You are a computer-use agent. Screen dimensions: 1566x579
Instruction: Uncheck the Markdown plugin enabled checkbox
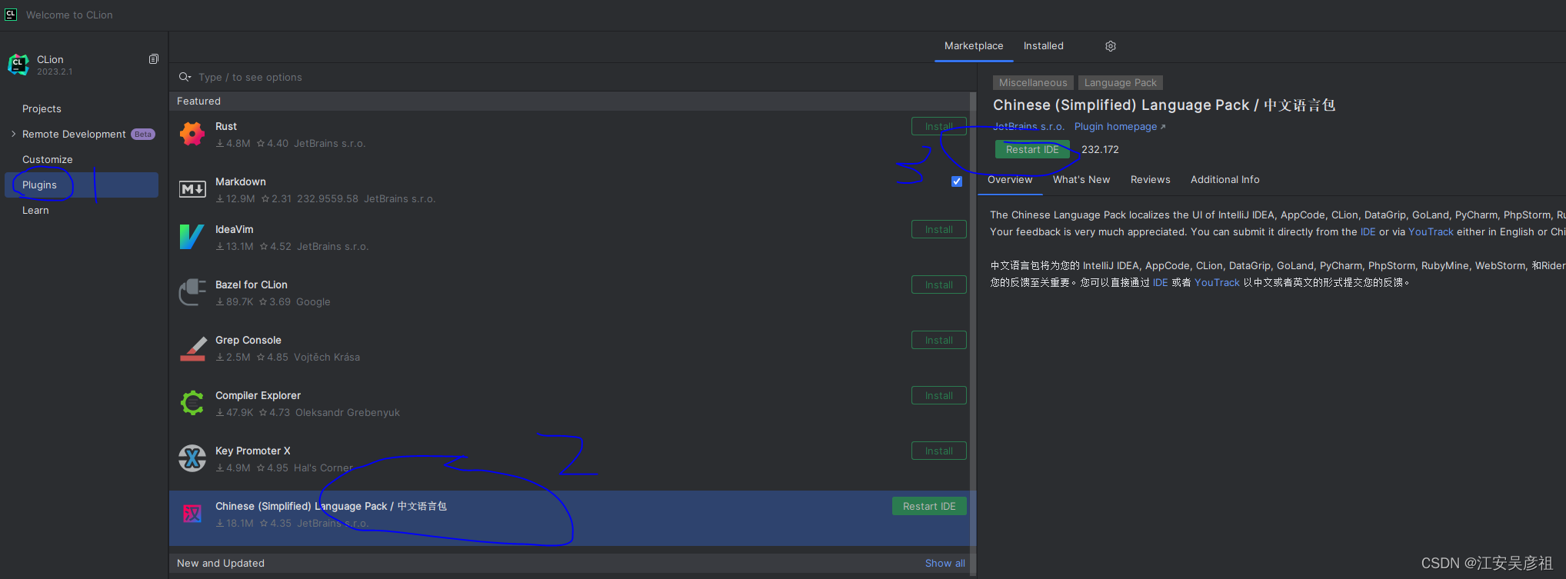pos(957,181)
